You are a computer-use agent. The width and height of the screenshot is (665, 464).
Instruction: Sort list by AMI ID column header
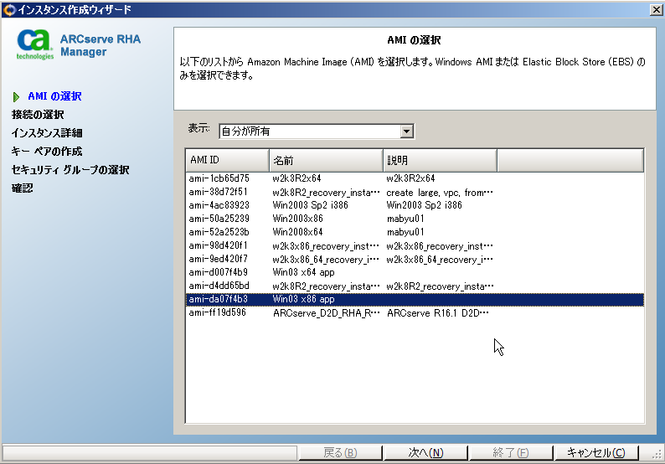pos(227,160)
